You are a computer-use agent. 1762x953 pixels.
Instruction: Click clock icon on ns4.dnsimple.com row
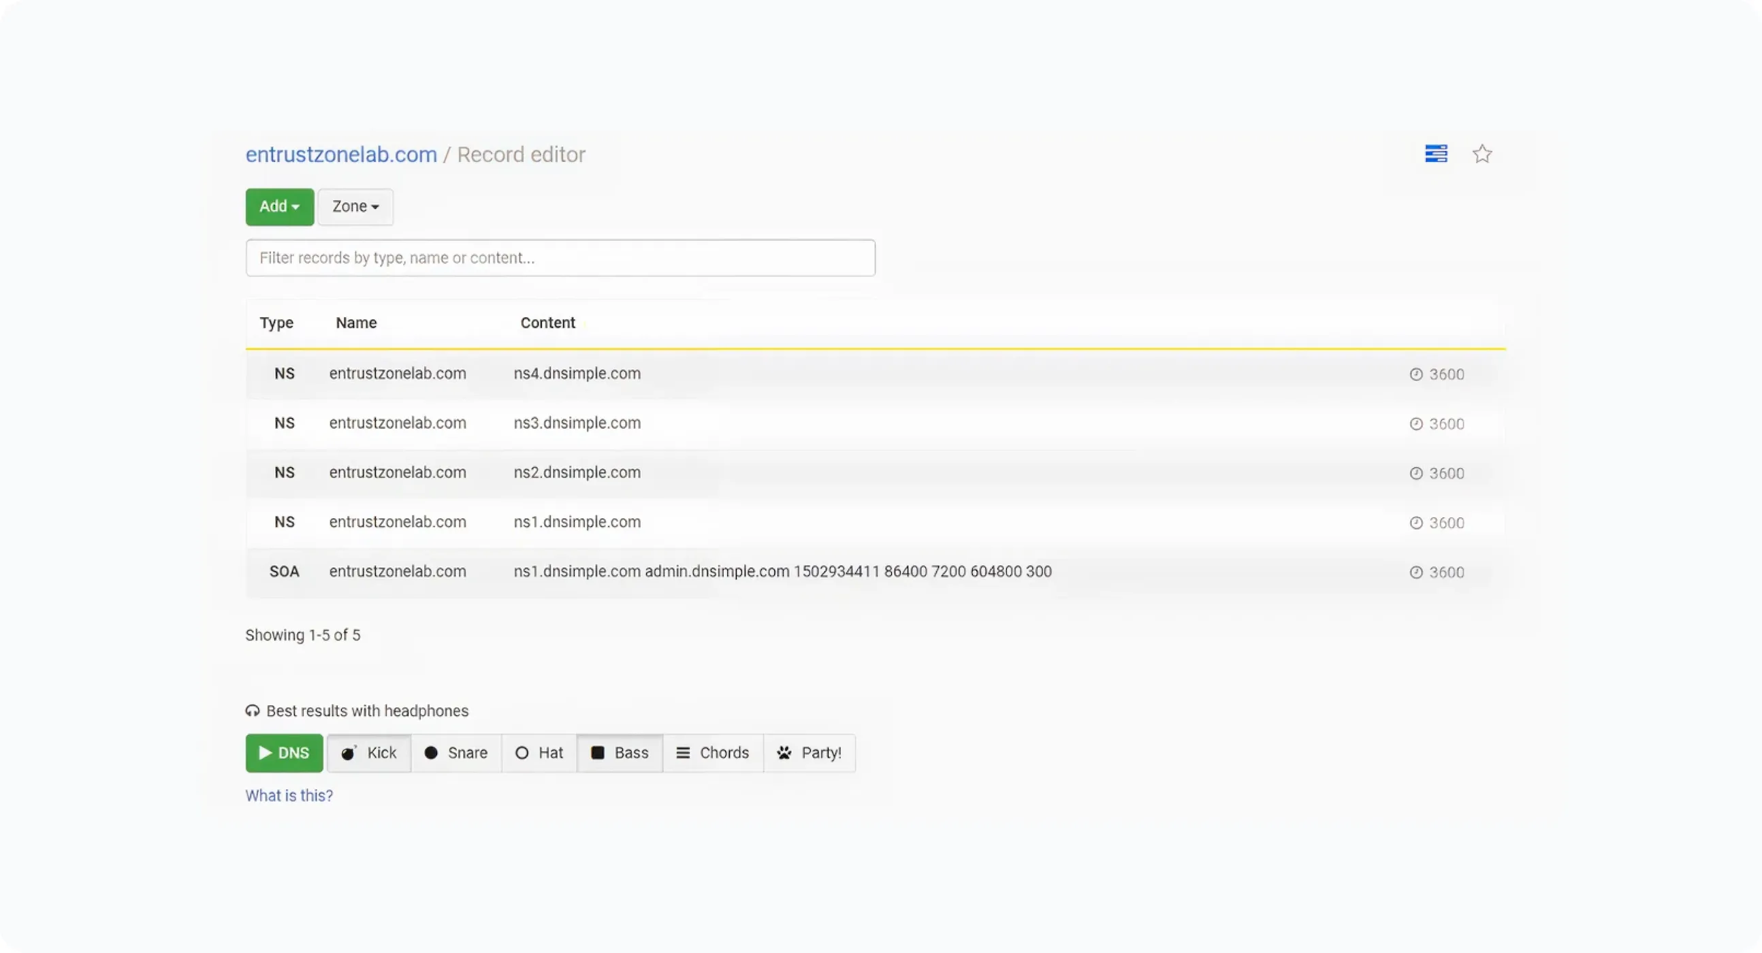pos(1416,374)
